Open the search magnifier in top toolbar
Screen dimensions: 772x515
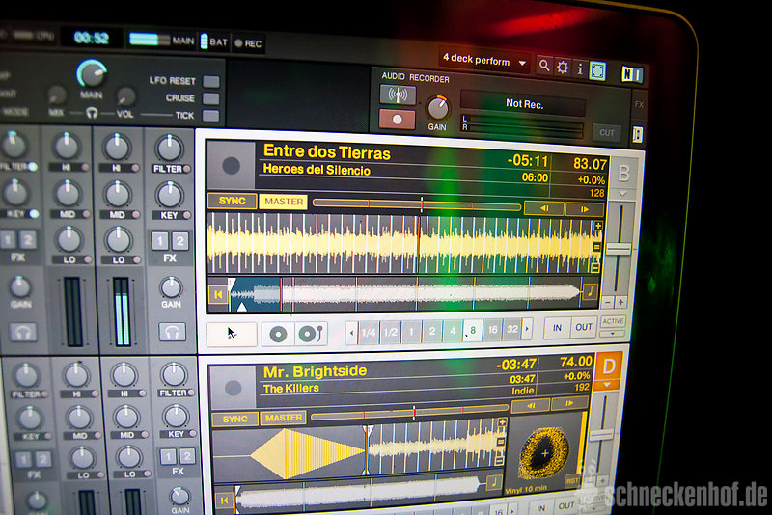(x=544, y=66)
